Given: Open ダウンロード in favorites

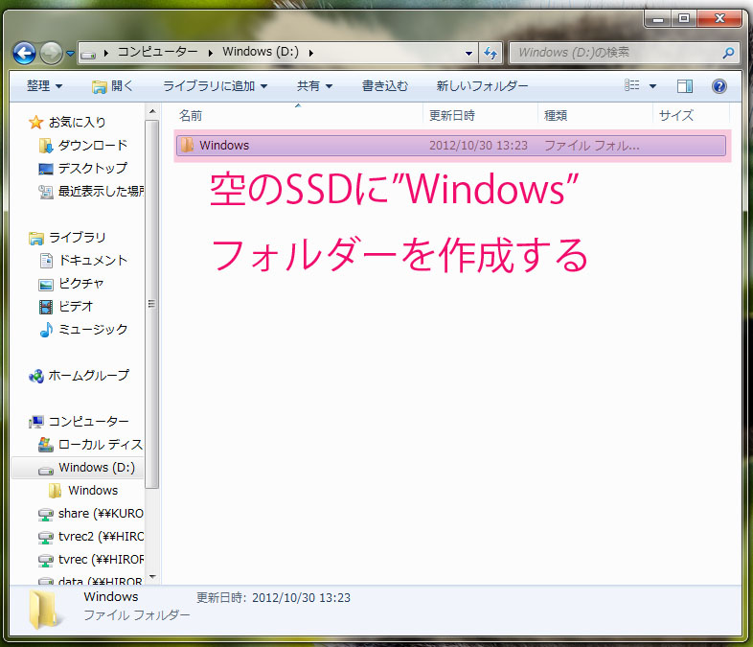Looking at the screenshot, I should tap(93, 145).
